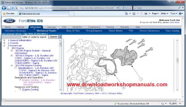Click the 2 Chassis tree label
Viewport: 186px width, 107px height.
point(13,43)
